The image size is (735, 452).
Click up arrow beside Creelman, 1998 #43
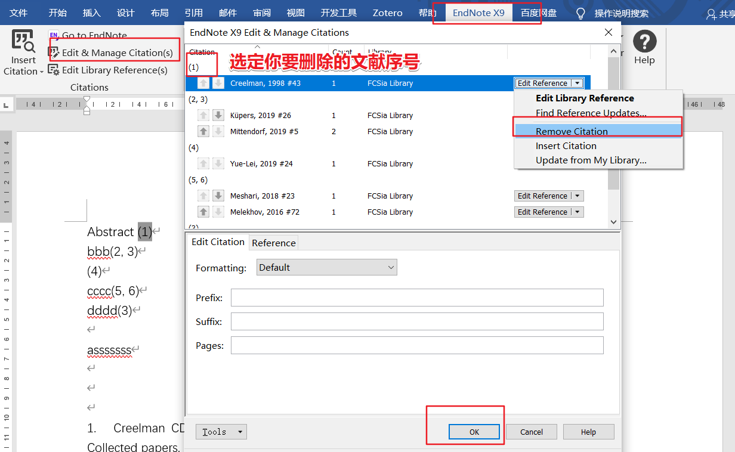pyautogui.click(x=203, y=83)
